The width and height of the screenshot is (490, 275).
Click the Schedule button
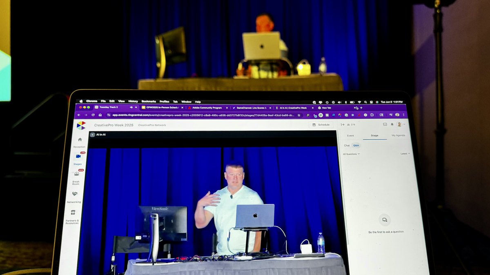tap(321, 124)
